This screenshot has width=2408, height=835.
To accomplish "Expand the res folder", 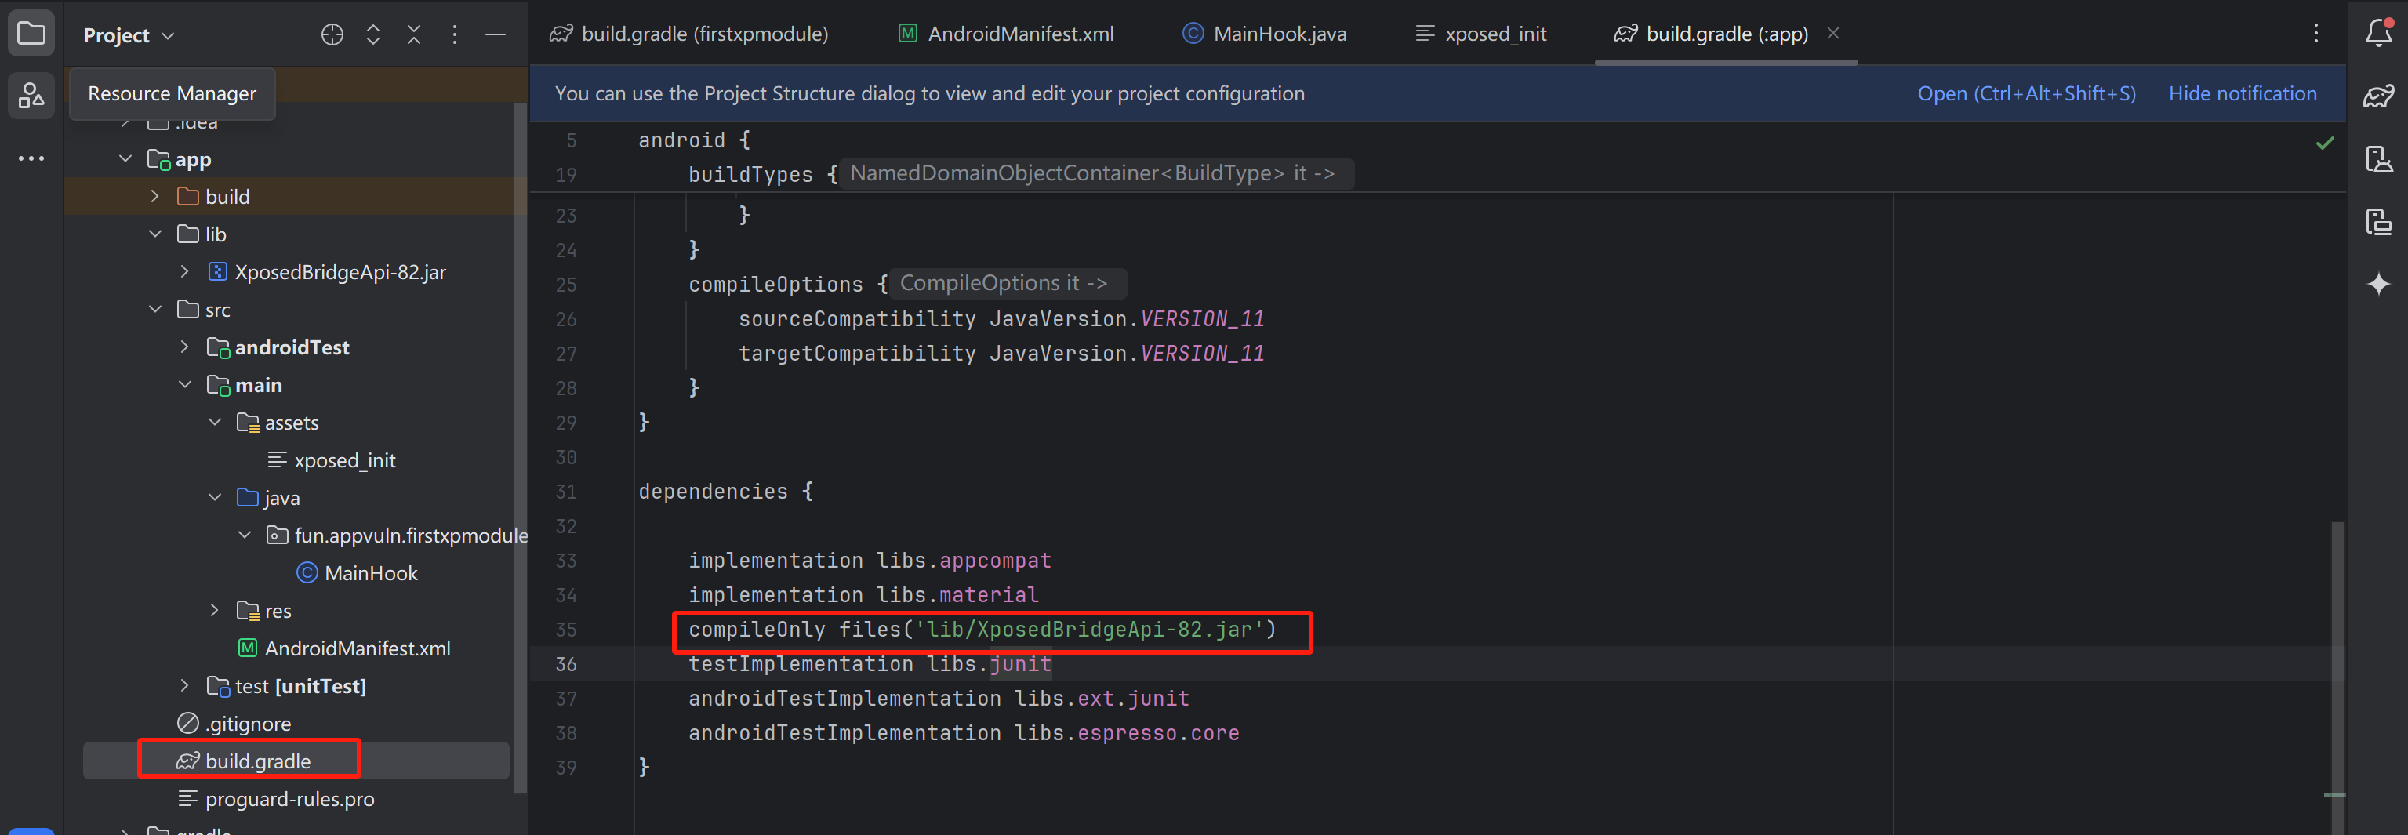I will (x=215, y=611).
